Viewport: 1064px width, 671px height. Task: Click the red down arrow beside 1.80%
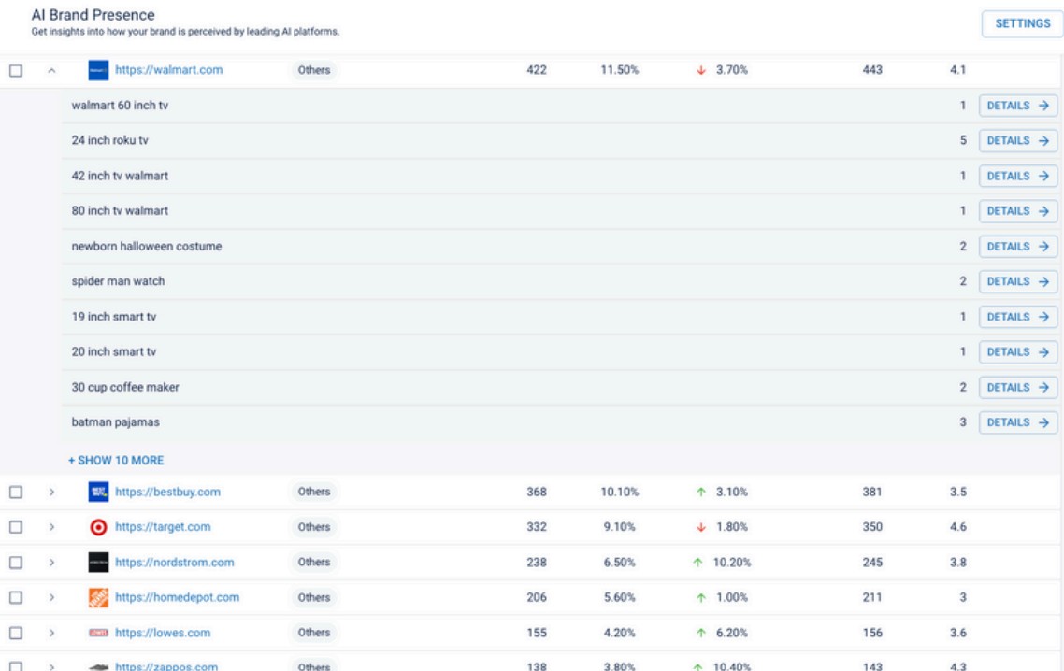(x=701, y=527)
